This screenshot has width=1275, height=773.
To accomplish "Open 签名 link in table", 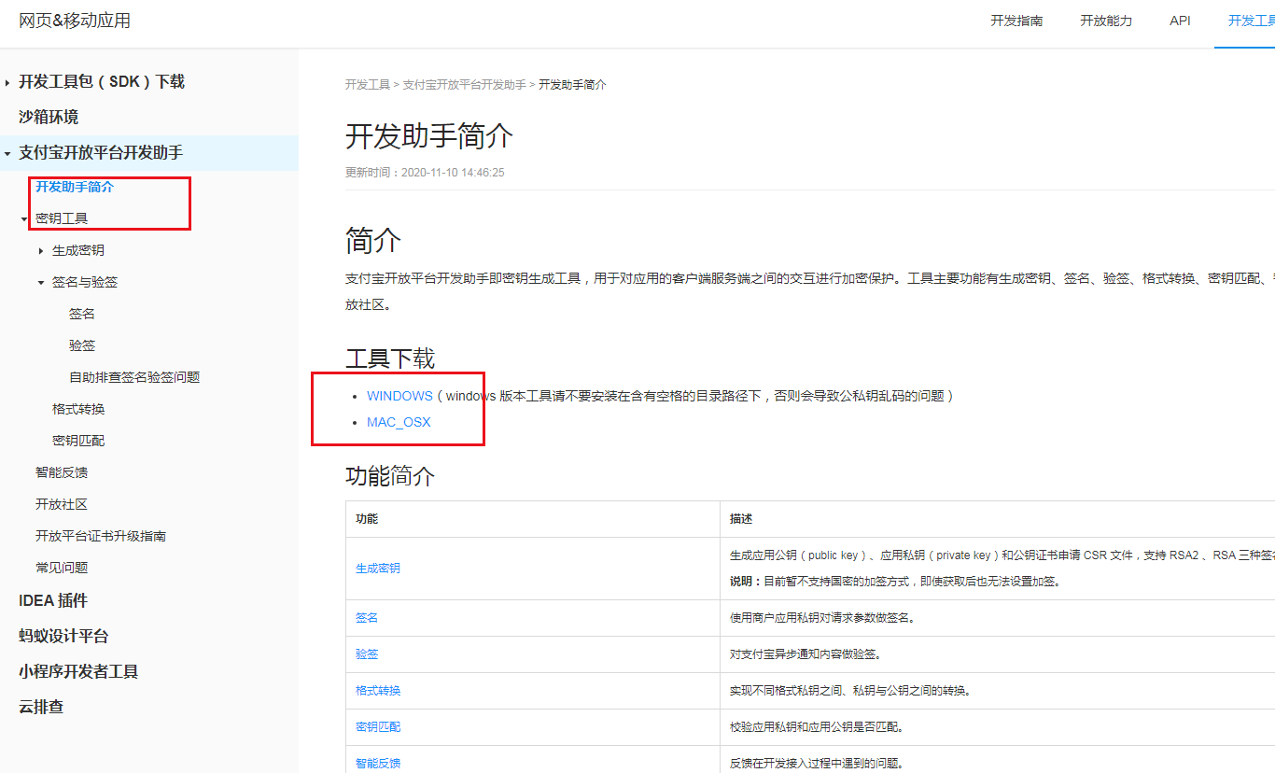I will (367, 618).
